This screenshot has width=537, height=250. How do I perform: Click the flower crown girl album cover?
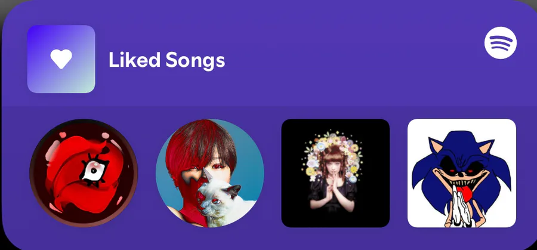pyautogui.click(x=335, y=173)
